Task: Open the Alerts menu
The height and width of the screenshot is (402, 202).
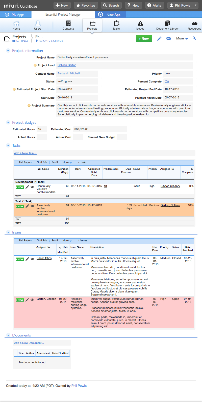Action: click(x=154, y=5)
